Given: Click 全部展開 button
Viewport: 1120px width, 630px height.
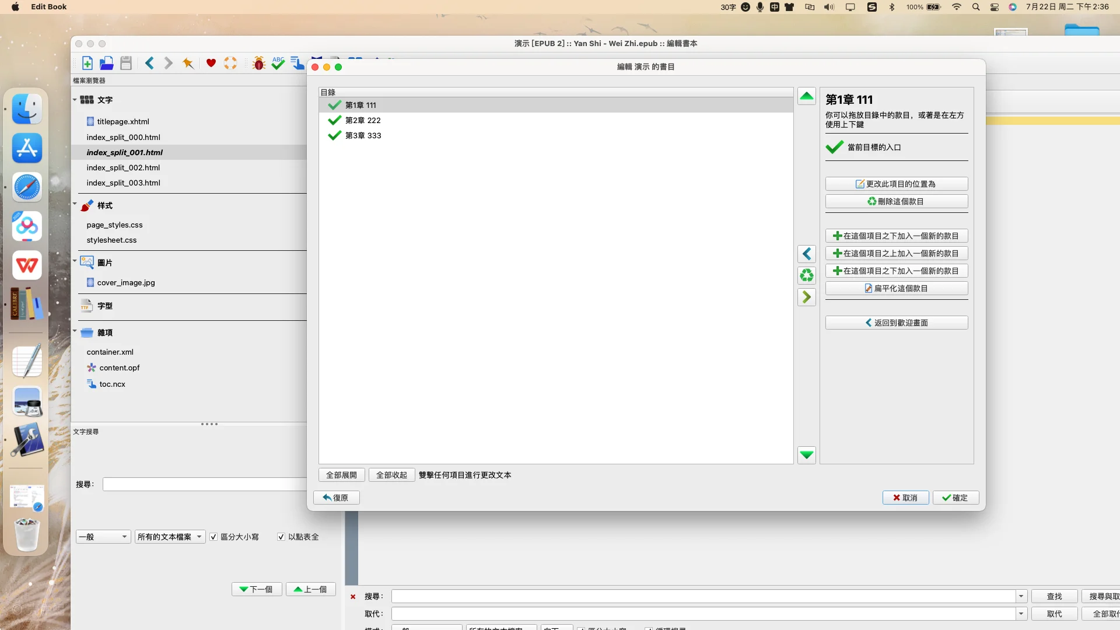Looking at the screenshot, I should click(x=342, y=475).
